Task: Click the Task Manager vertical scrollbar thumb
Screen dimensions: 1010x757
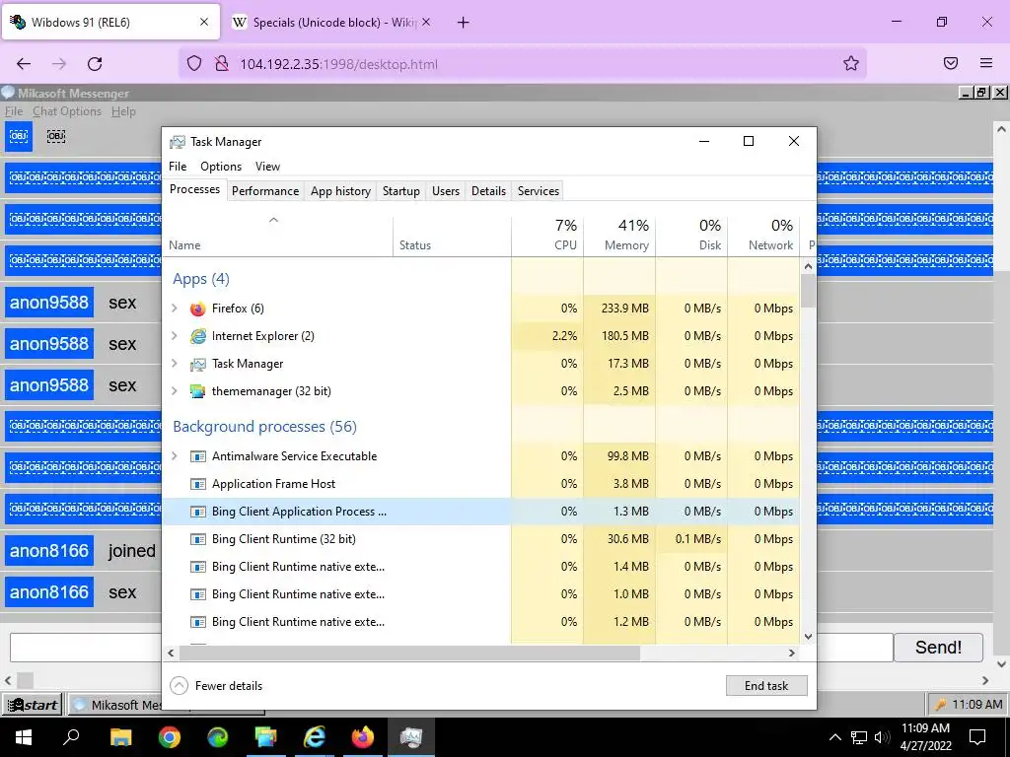Action: click(808, 291)
